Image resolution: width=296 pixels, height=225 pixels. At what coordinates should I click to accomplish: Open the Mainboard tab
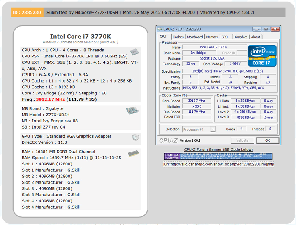point(195,37)
